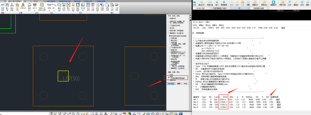Click the 1.07(50) pile cap label
Viewport: 311px width, 115px height.
(x=71, y=79)
